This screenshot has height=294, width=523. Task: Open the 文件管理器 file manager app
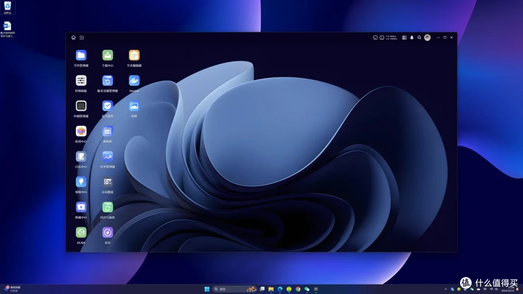tap(81, 55)
